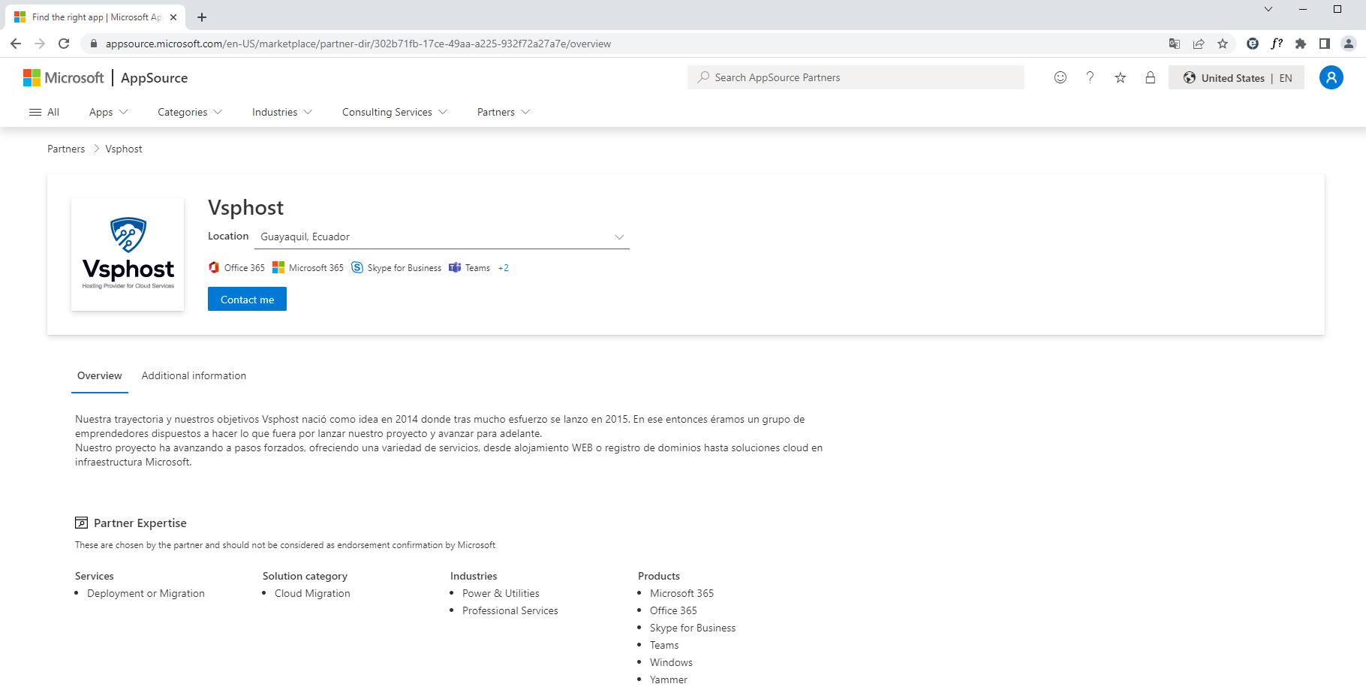Viewport: 1366px width, 693px height.
Task: Search AppSource Partners field
Action: click(856, 77)
